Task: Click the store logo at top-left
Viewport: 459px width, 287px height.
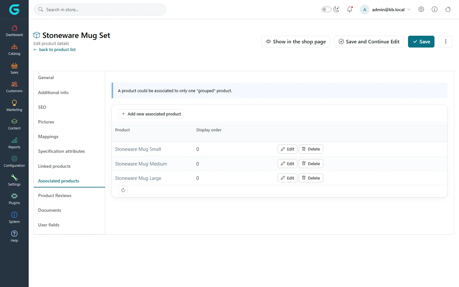Action: (14, 10)
